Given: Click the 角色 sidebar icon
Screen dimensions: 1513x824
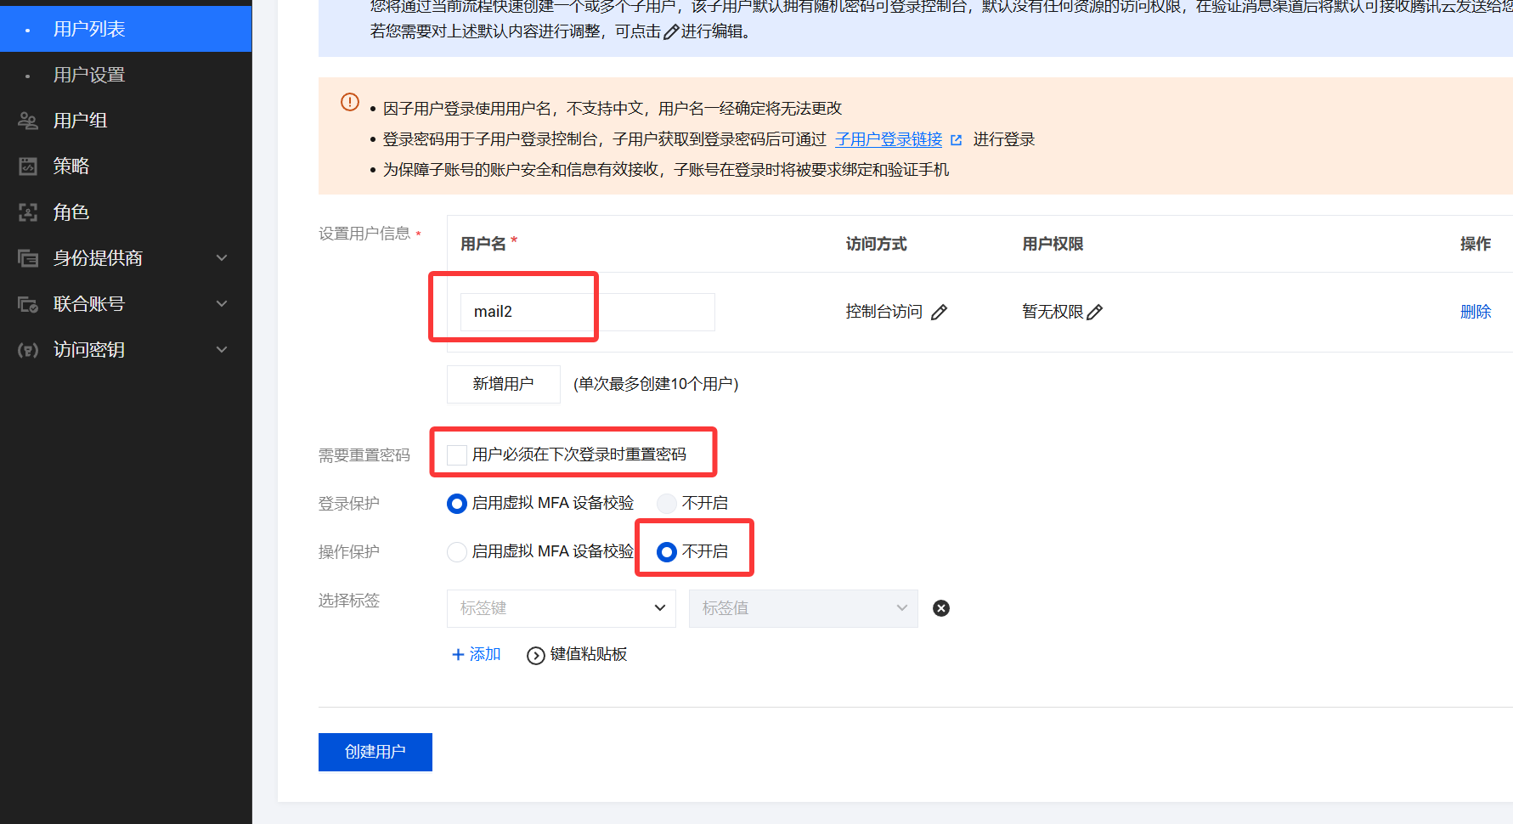Looking at the screenshot, I should pyautogui.click(x=28, y=212).
